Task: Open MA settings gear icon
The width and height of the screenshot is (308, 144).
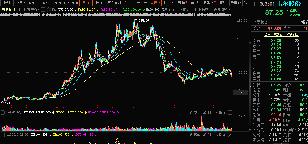Action: (x=49, y=9)
